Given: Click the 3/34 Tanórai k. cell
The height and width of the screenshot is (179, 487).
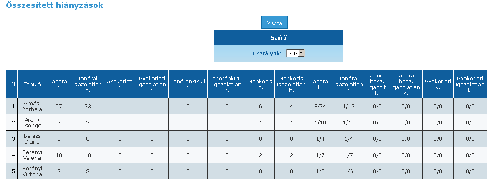Looking at the screenshot, I should [x=320, y=106].
